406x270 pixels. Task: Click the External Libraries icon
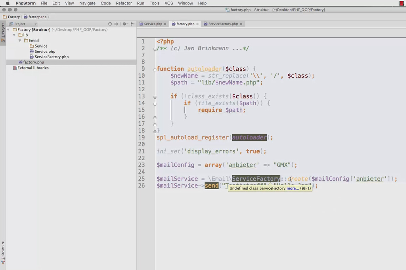15,67
